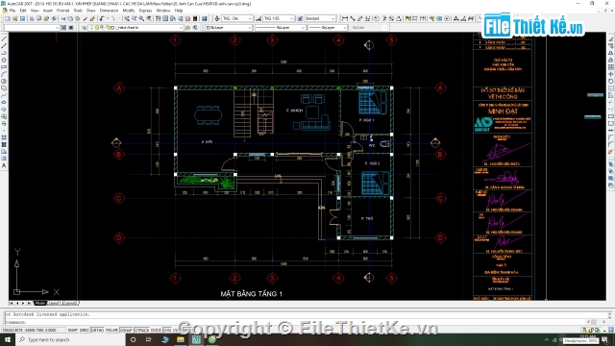This screenshot has width=615, height=346.
Task: Open the Layer Properties Manager icon
Action: point(84,28)
